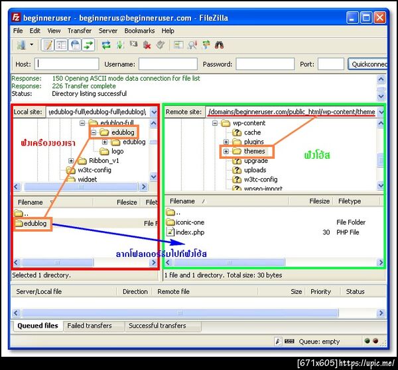The height and width of the screenshot is (370, 398).
Task: Collapse the wp-content tree node
Action: [x=215, y=123]
